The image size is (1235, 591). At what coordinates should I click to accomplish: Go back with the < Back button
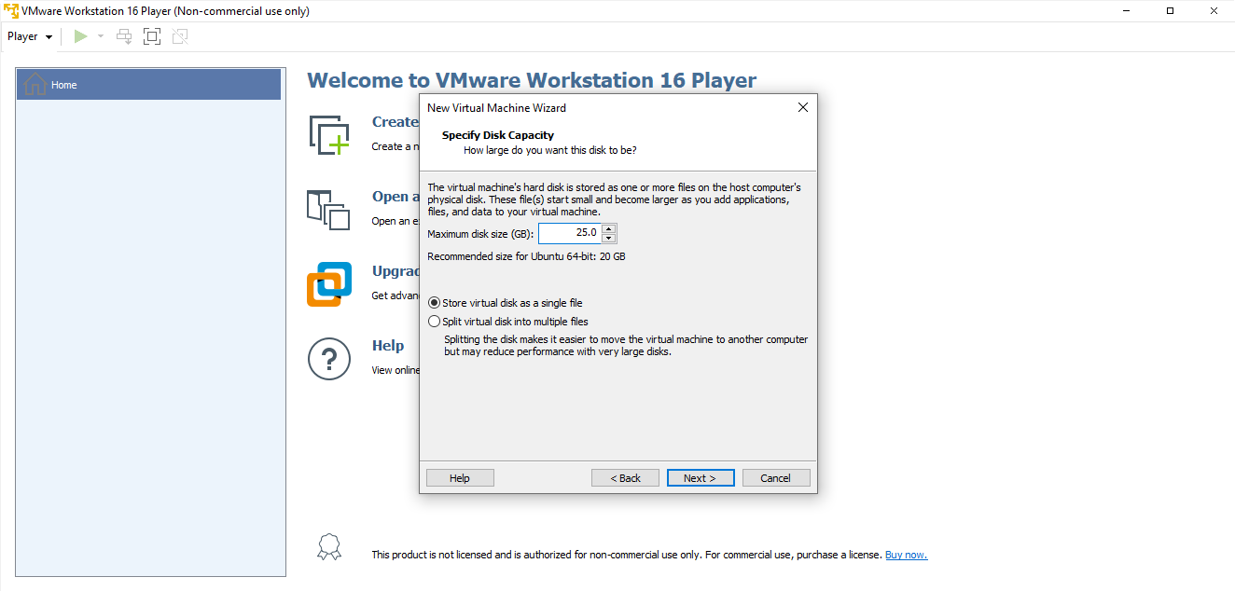[x=625, y=478]
